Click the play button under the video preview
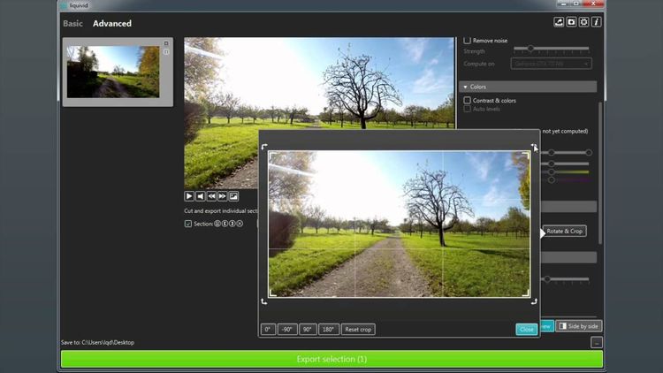The width and height of the screenshot is (663, 373). pos(189,196)
